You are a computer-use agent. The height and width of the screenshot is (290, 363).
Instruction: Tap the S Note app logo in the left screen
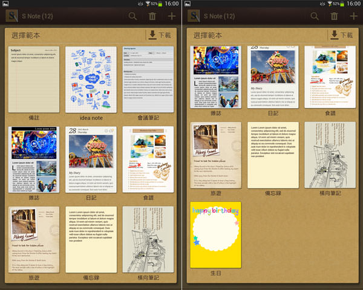tap(11, 16)
